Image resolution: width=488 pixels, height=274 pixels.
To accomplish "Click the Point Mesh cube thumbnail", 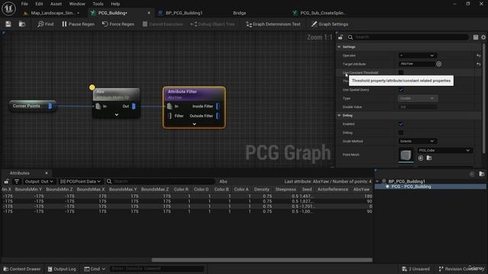I will (x=406, y=155).
